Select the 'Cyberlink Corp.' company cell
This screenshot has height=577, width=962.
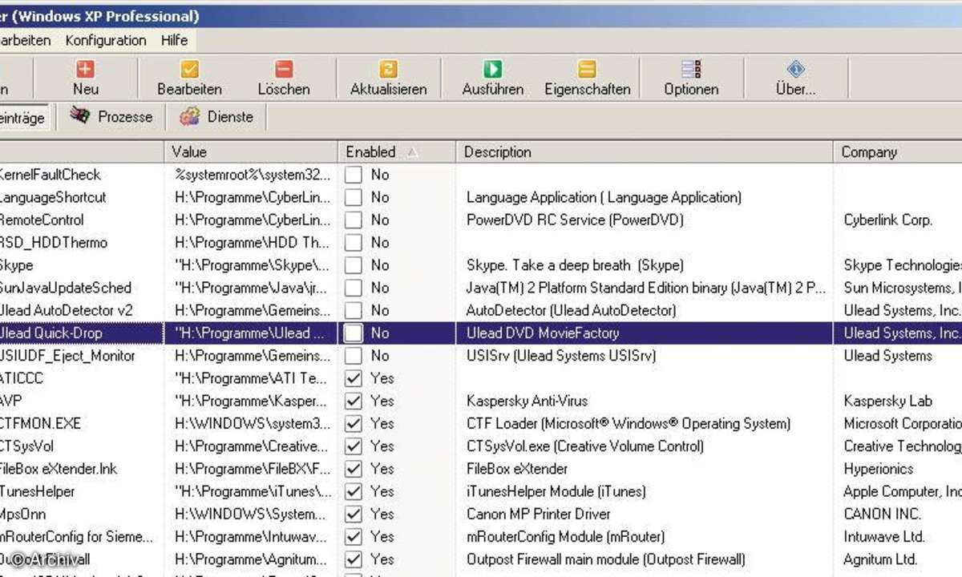887,220
